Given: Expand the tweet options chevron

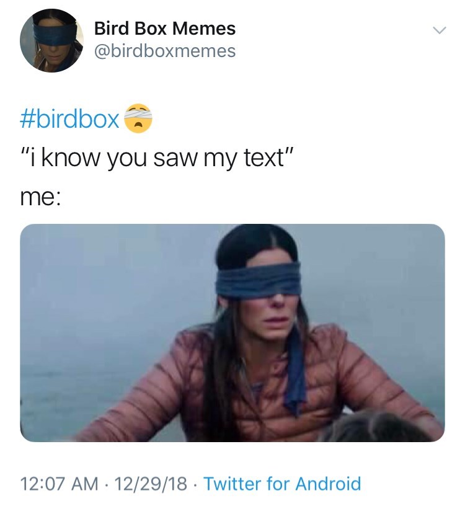Looking at the screenshot, I should pyautogui.click(x=439, y=30).
